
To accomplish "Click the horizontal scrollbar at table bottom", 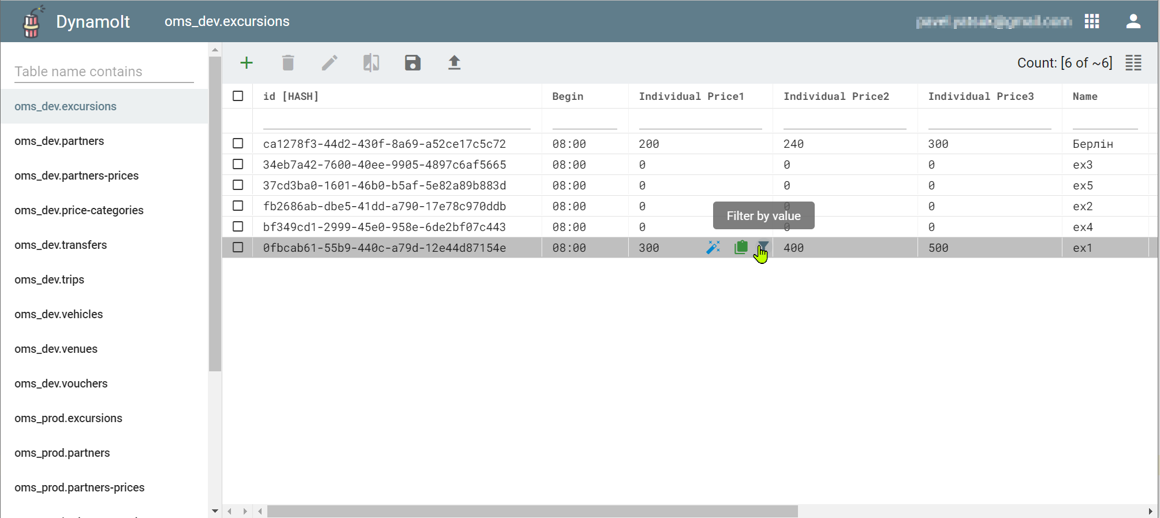I will point(531,511).
